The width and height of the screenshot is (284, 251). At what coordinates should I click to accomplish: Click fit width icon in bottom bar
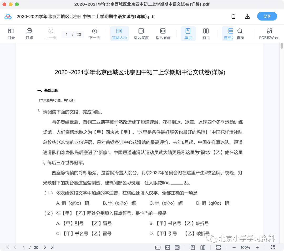[168, 247]
